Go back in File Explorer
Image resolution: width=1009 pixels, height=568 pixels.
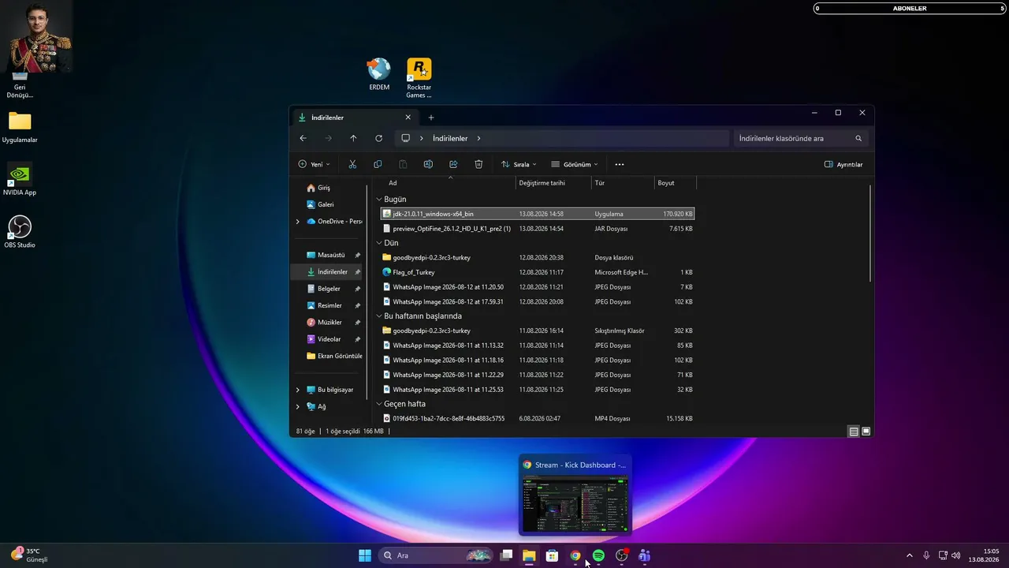[x=303, y=138]
